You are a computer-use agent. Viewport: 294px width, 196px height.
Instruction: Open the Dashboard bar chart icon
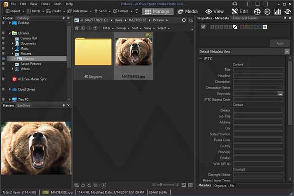[277, 12]
